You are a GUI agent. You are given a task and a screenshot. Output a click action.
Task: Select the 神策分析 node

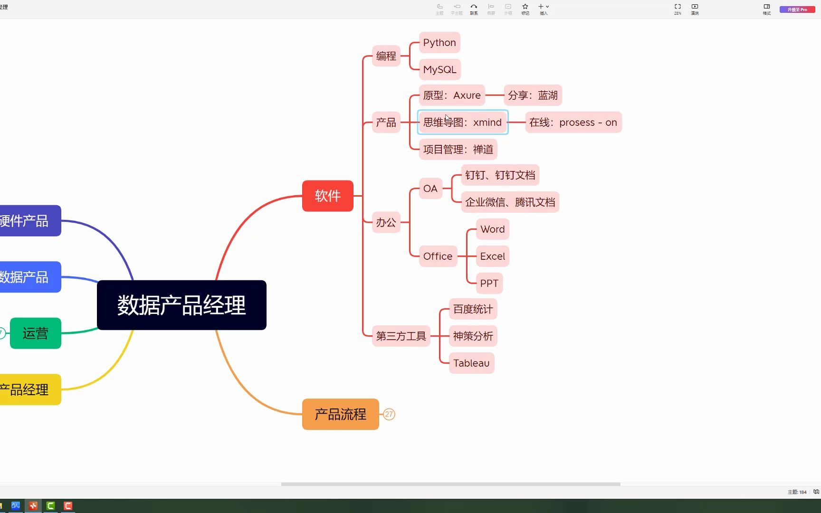pyautogui.click(x=473, y=336)
